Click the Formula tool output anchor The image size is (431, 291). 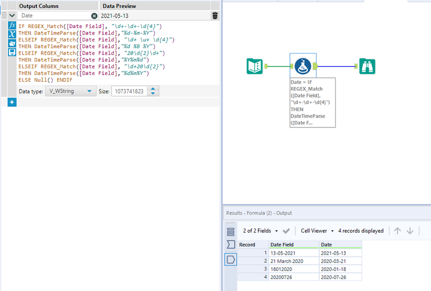pyautogui.click(x=315, y=66)
